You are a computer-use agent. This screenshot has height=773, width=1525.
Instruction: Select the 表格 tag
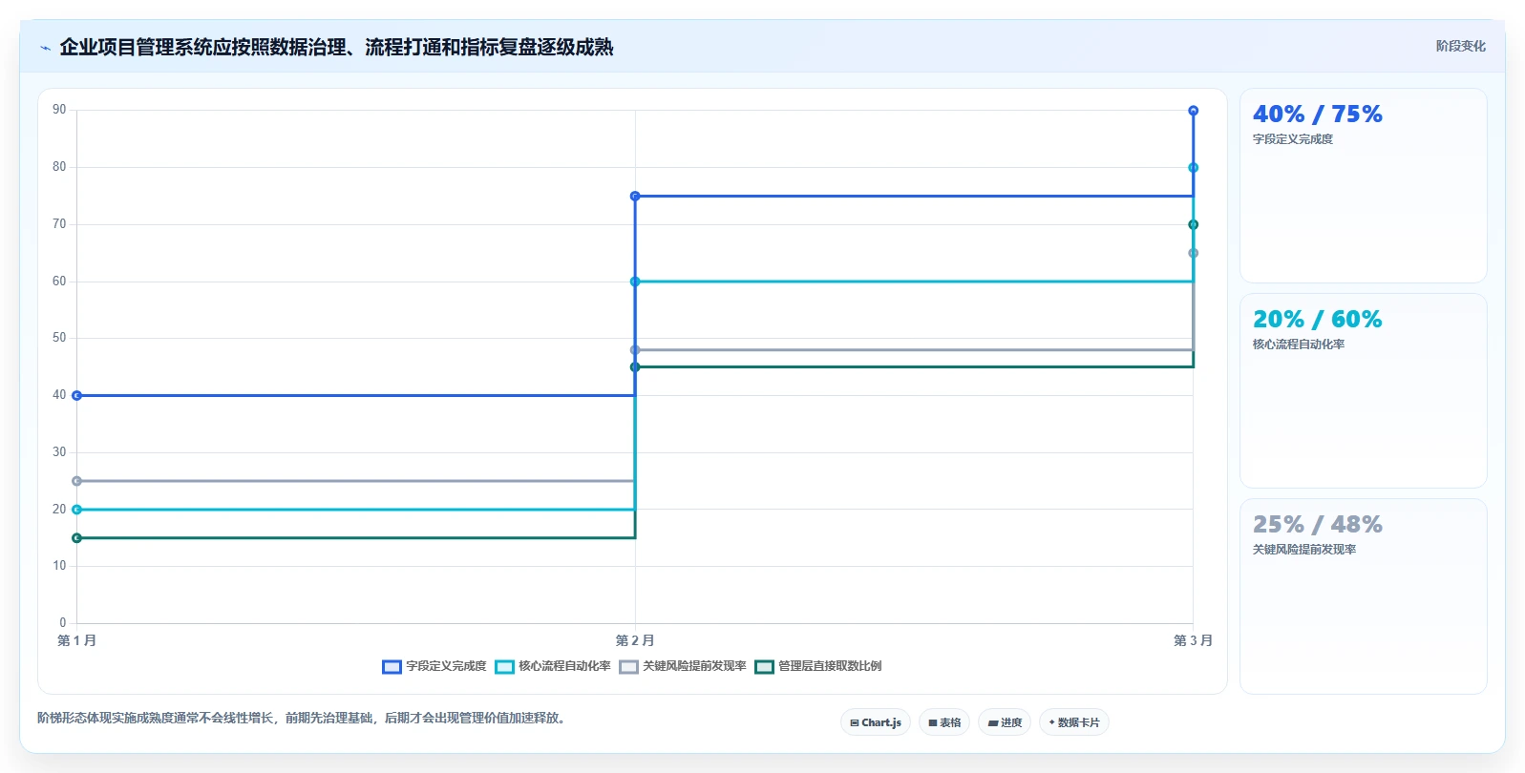pyautogui.click(x=944, y=722)
